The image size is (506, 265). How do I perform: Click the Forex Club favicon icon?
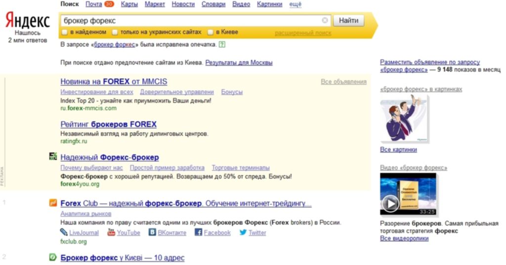(x=53, y=203)
